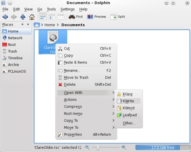This screenshot has height=152, width=191.
Task: Switch to Icons view mode
Action: point(43,17)
